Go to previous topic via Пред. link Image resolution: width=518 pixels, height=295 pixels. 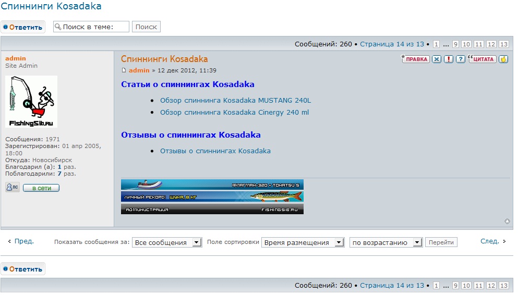[x=24, y=241]
